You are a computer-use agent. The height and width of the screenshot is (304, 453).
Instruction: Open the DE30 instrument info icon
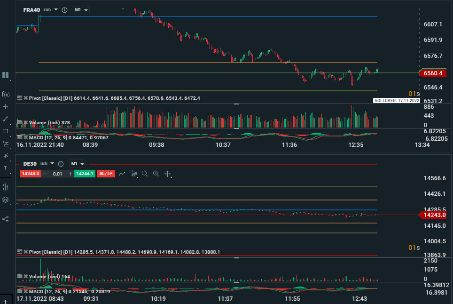[x=60, y=164]
